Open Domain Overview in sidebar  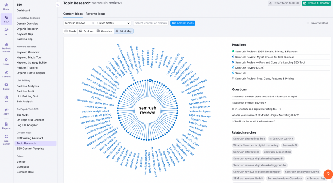pos(27,24)
